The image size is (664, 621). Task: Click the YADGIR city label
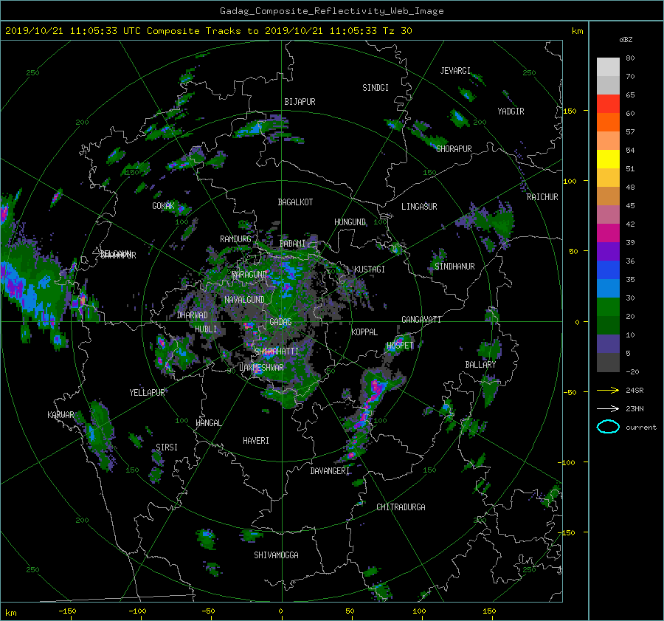(511, 111)
